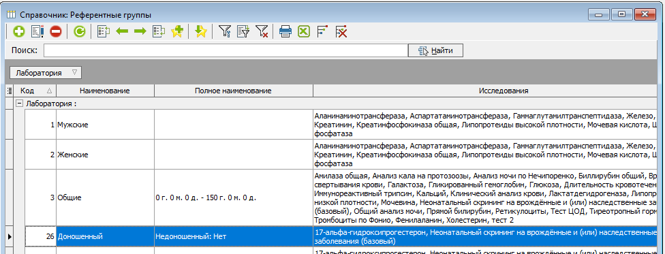The image size is (665, 254).
Task: Open grouping tree settings icon
Action: (322, 31)
